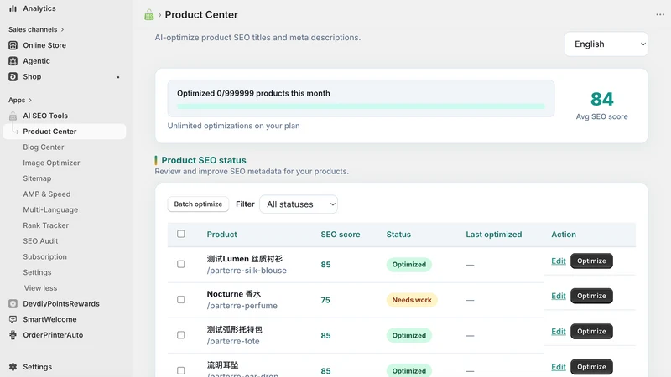The image size is (671, 377).
Task: Click the SmartWelcome app icon
Action: (13, 319)
